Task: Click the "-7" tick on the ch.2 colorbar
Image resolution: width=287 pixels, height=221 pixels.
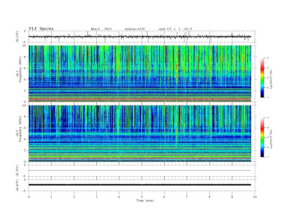Action: 267,157
